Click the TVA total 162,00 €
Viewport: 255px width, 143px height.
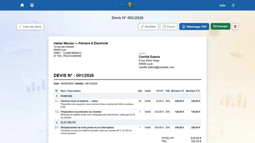point(196,141)
